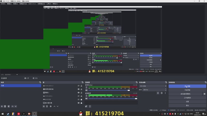Image resolution: width=207 pixels, height=116 pixels.
Task: Hide 图像 2 source via eye icon
Action: [x=79, y=93]
